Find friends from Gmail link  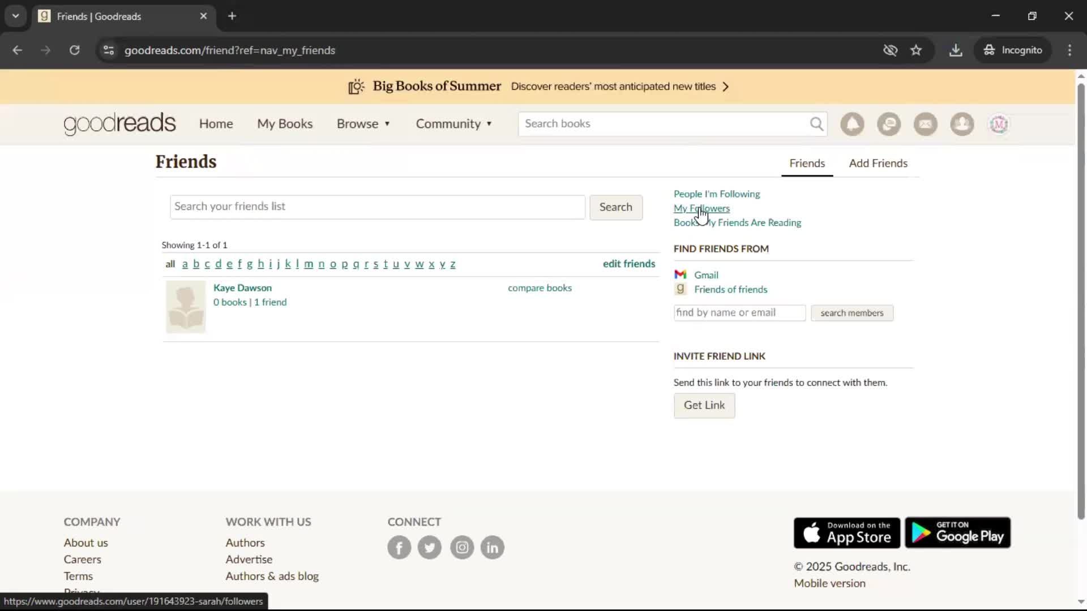(706, 275)
